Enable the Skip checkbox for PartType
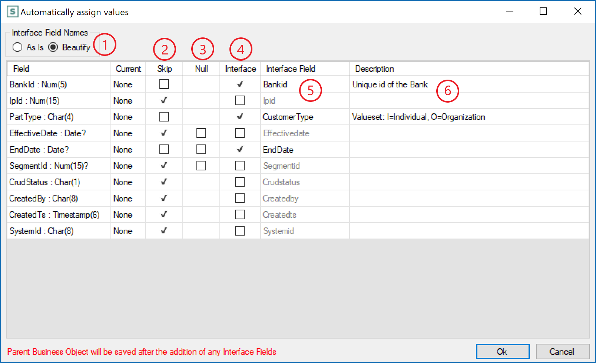 pos(164,117)
